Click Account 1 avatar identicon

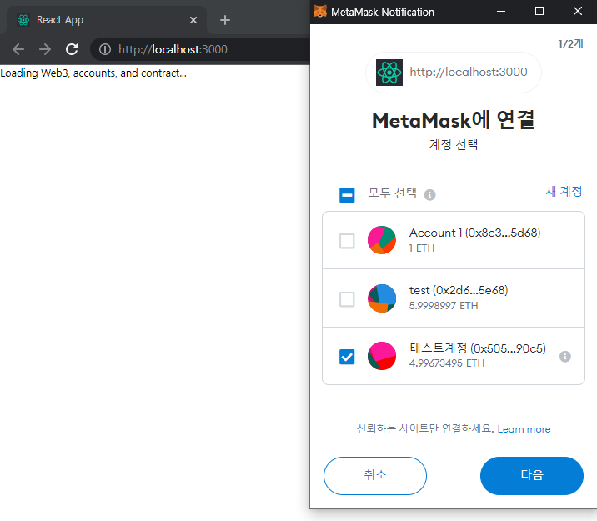[x=382, y=240]
